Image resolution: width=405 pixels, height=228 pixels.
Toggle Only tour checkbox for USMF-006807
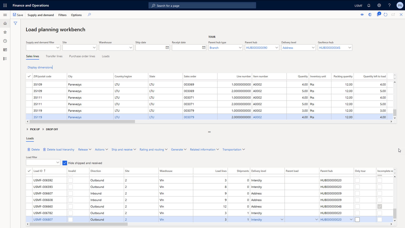coord(357,219)
